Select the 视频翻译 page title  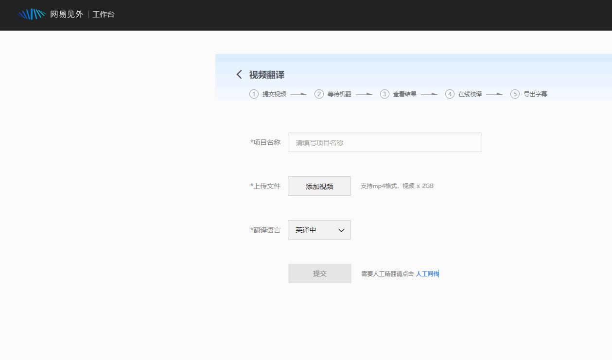pos(266,75)
